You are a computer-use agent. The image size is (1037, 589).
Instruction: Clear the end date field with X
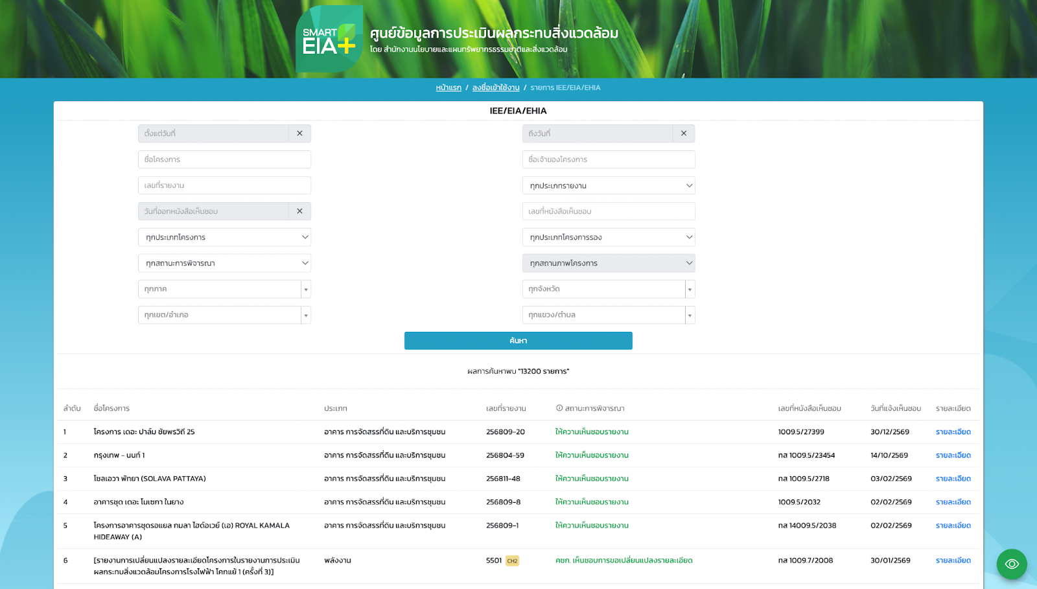[x=683, y=133]
